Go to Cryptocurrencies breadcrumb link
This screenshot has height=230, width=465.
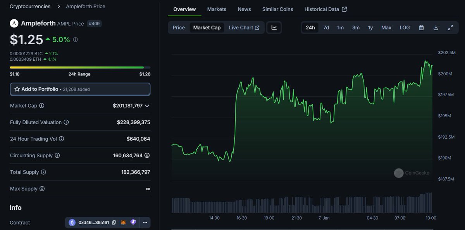coord(30,7)
